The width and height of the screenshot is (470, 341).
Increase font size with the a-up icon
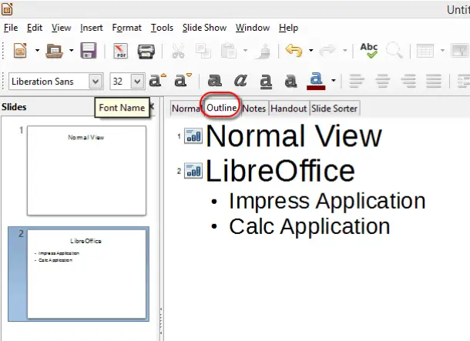point(158,80)
